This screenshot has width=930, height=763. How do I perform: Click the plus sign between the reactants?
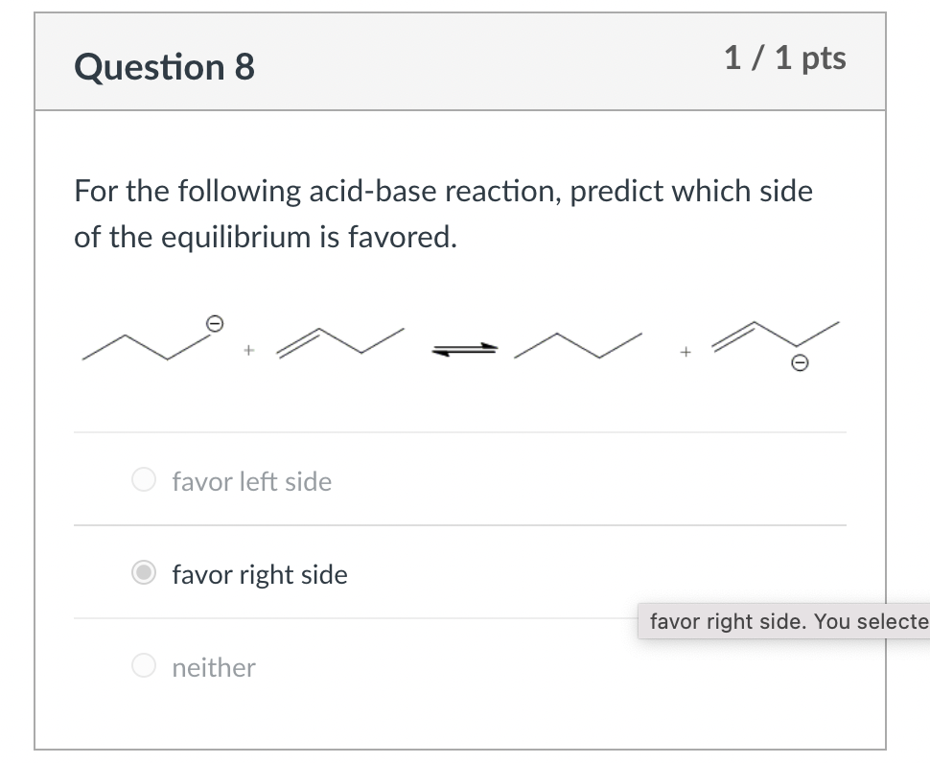[x=247, y=352]
